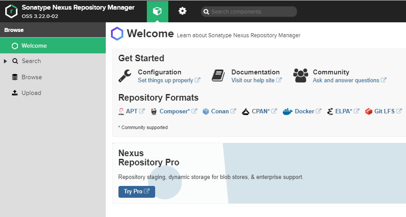Open the Browse cube icon in header
This screenshot has width=406, height=217.
(157, 11)
